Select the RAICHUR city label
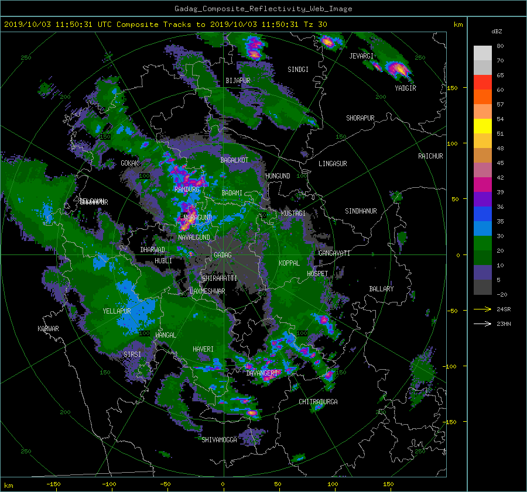The width and height of the screenshot is (527, 492). [x=430, y=156]
